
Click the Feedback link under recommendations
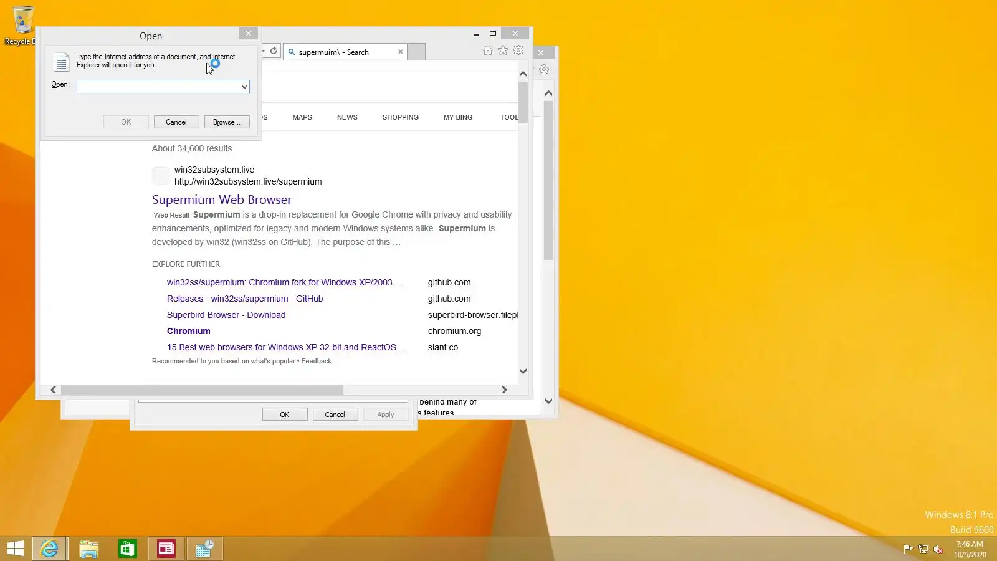tap(317, 361)
